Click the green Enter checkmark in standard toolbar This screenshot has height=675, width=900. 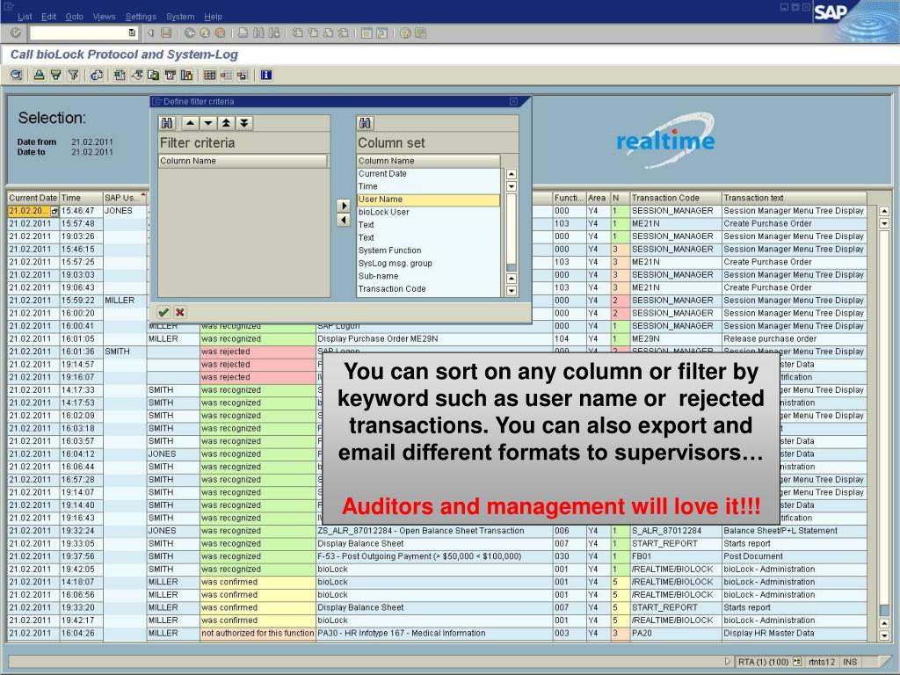(x=16, y=33)
